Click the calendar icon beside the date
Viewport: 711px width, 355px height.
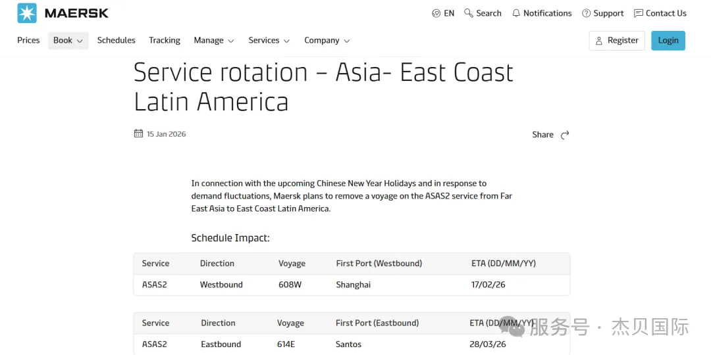[x=138, y=134]
